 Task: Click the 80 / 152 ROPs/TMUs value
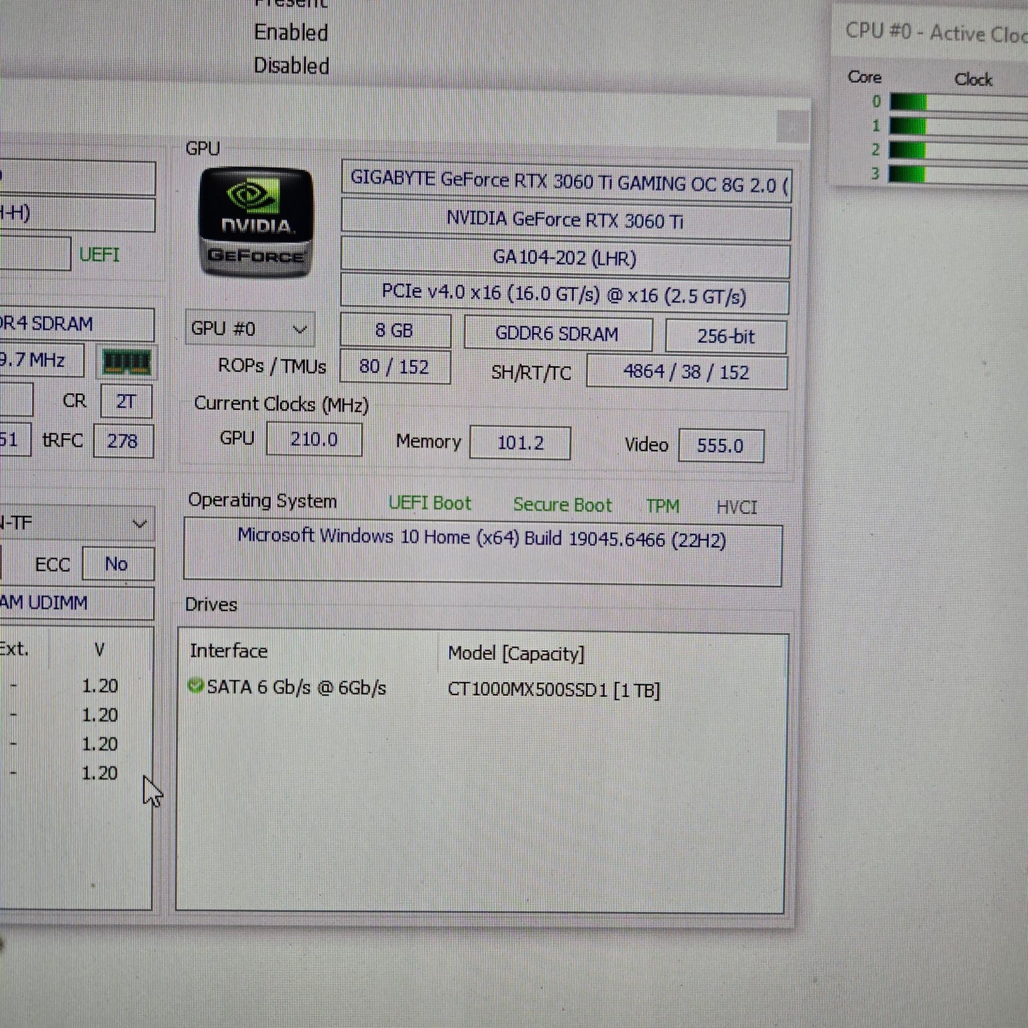tap(394, 367)
